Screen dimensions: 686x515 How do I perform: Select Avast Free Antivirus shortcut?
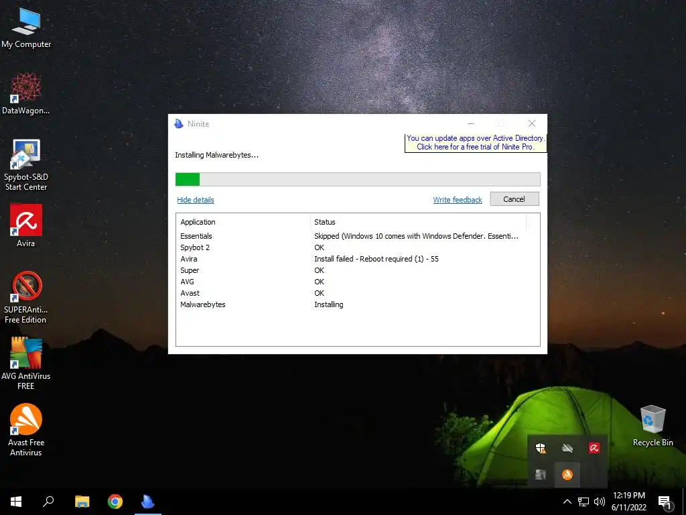(x=26, y=430)
